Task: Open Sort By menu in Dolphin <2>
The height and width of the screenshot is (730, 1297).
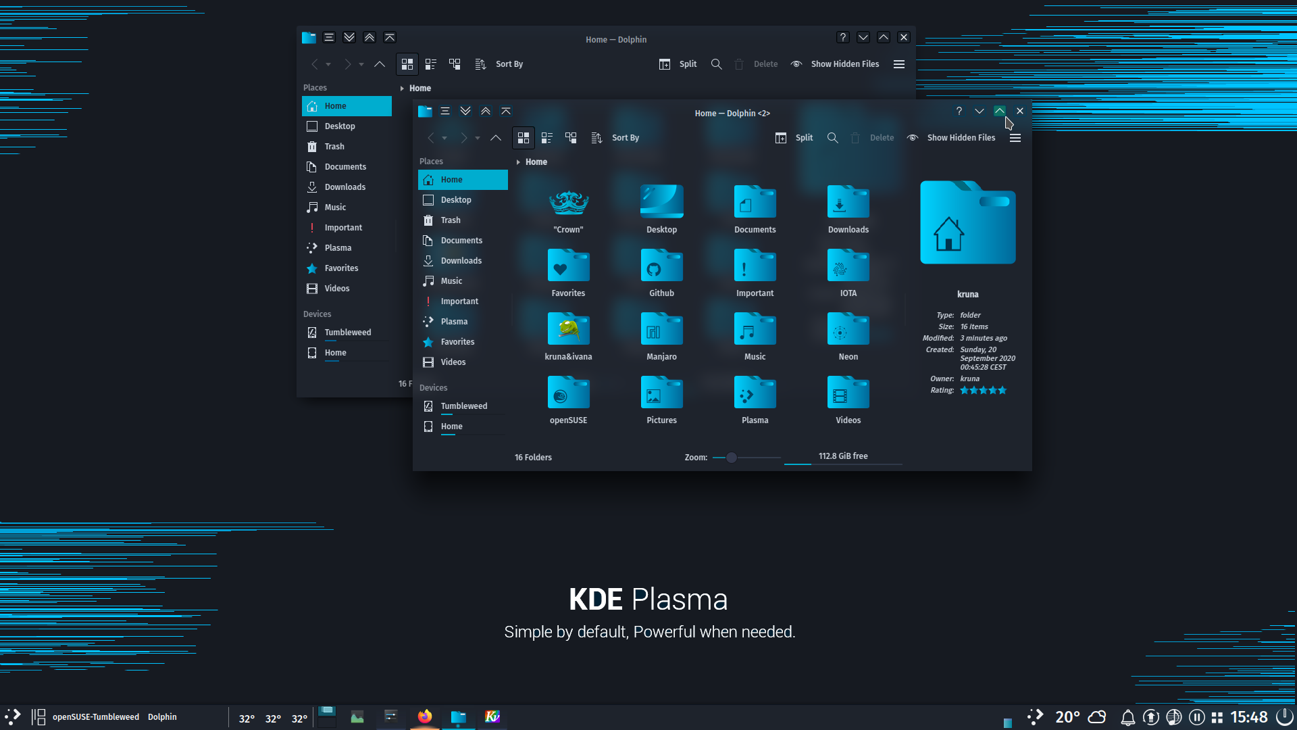Action: pos(615,138)
